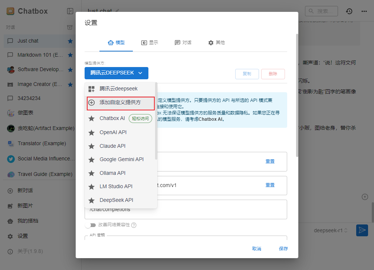Click the search box in the header

(x=321, y=11)
